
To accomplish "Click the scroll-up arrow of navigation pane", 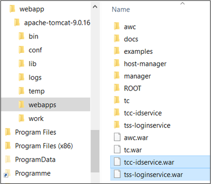I will click(x=95, y=7).
